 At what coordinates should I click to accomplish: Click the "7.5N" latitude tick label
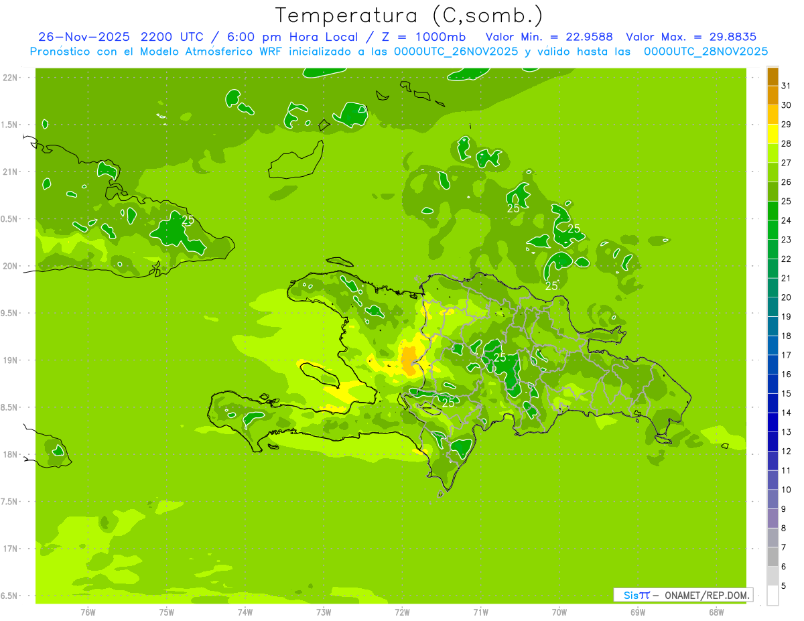point(10,502)
